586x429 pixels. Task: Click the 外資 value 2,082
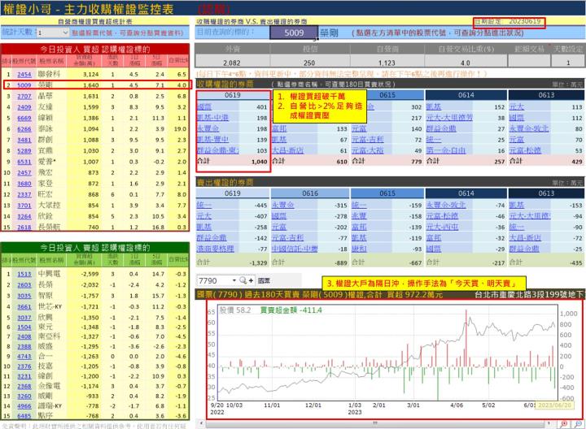(232, 63)
